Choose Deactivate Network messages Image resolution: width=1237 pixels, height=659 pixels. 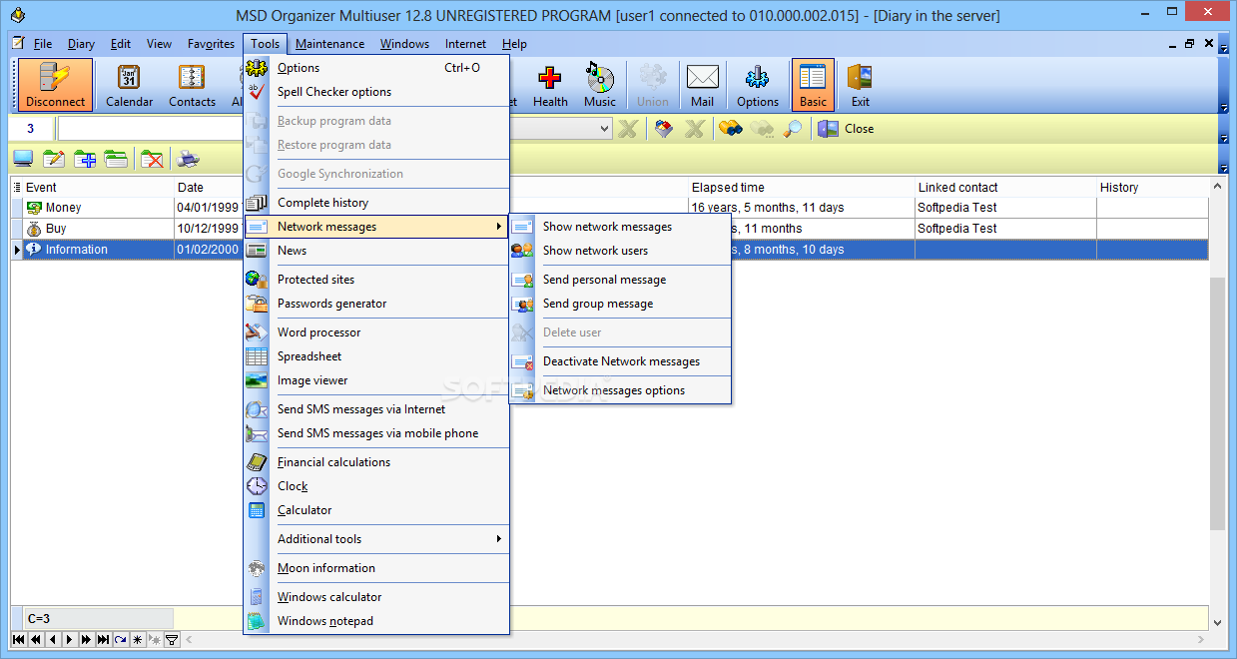point(620,361)
